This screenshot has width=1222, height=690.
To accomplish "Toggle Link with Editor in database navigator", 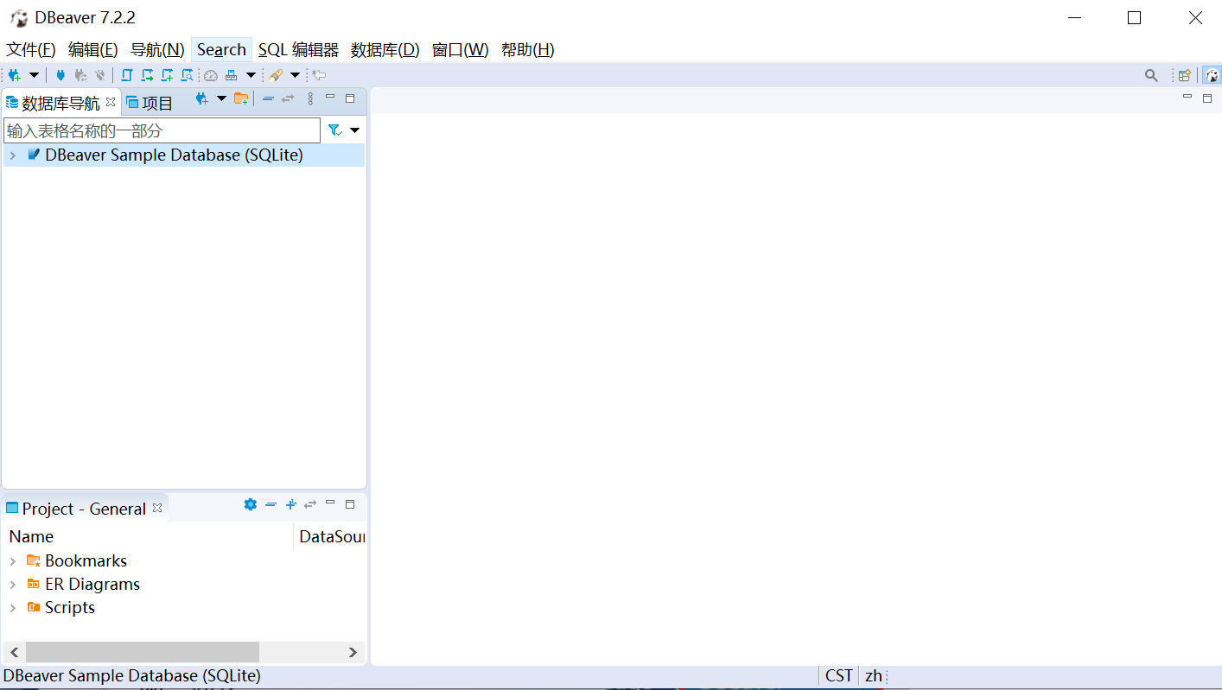I will click(288, 99).
